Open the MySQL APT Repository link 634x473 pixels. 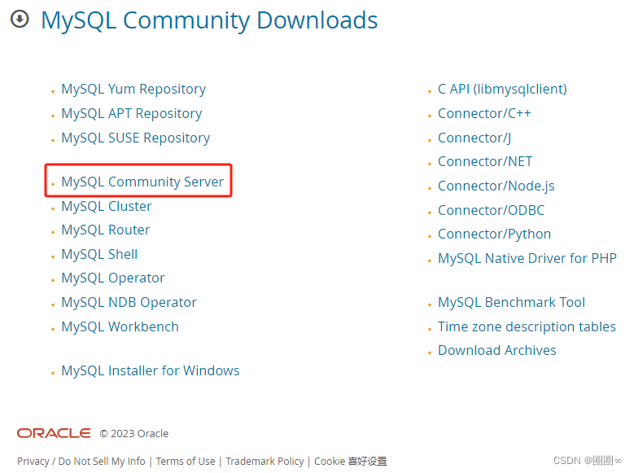(131, 114)
